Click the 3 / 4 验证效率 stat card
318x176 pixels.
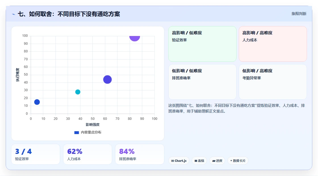pyautogui.click(x=36, y=154)
